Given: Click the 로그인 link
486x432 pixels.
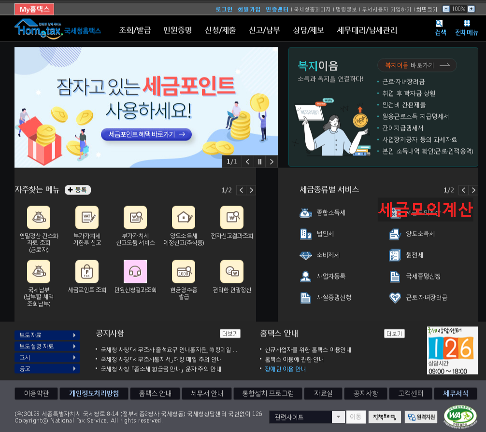Looking at the screenshot, I should [x=224, y=9].
